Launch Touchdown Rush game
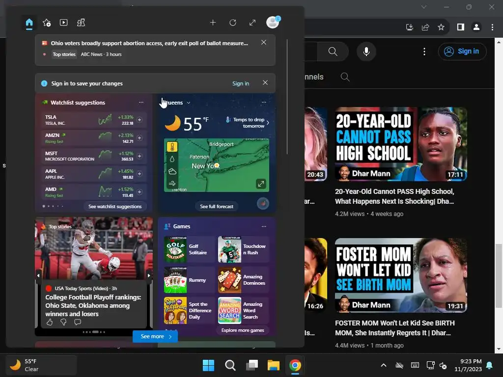The width and height of the screenshot is (503, 377). click(x=243, y=249)
